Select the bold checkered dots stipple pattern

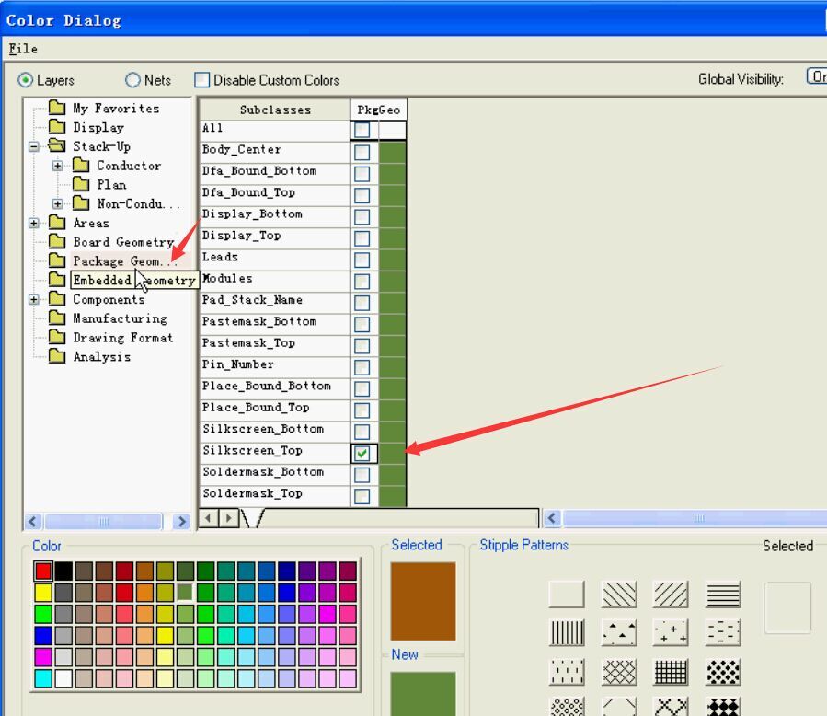[723, 672]
